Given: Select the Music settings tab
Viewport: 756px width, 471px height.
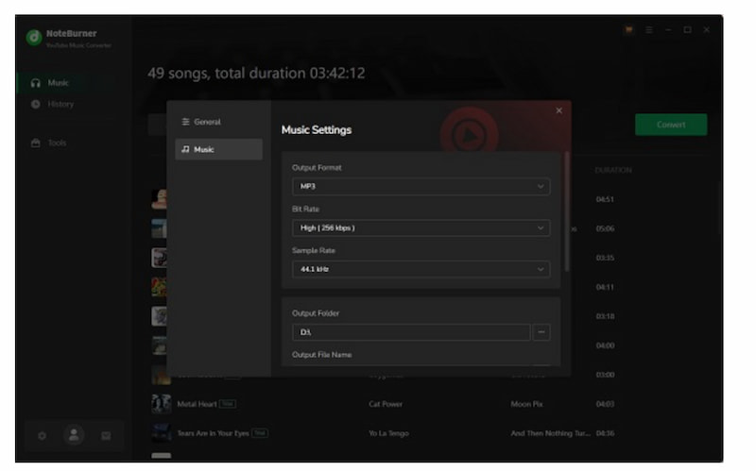Looking at the screenshot, I should pyautogui.click(x=219, y=149).
